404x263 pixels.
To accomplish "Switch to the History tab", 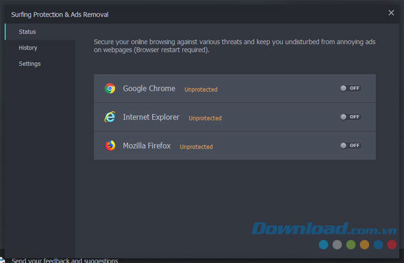I will coord(40,48).
